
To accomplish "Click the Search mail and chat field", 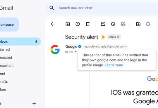I will click(102, 8).
